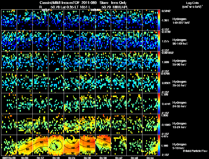Viewport: 209px width, 159px height.
Task: Select the Hydrogen 90-149 keV panel at 05:48
Action: 135,41
